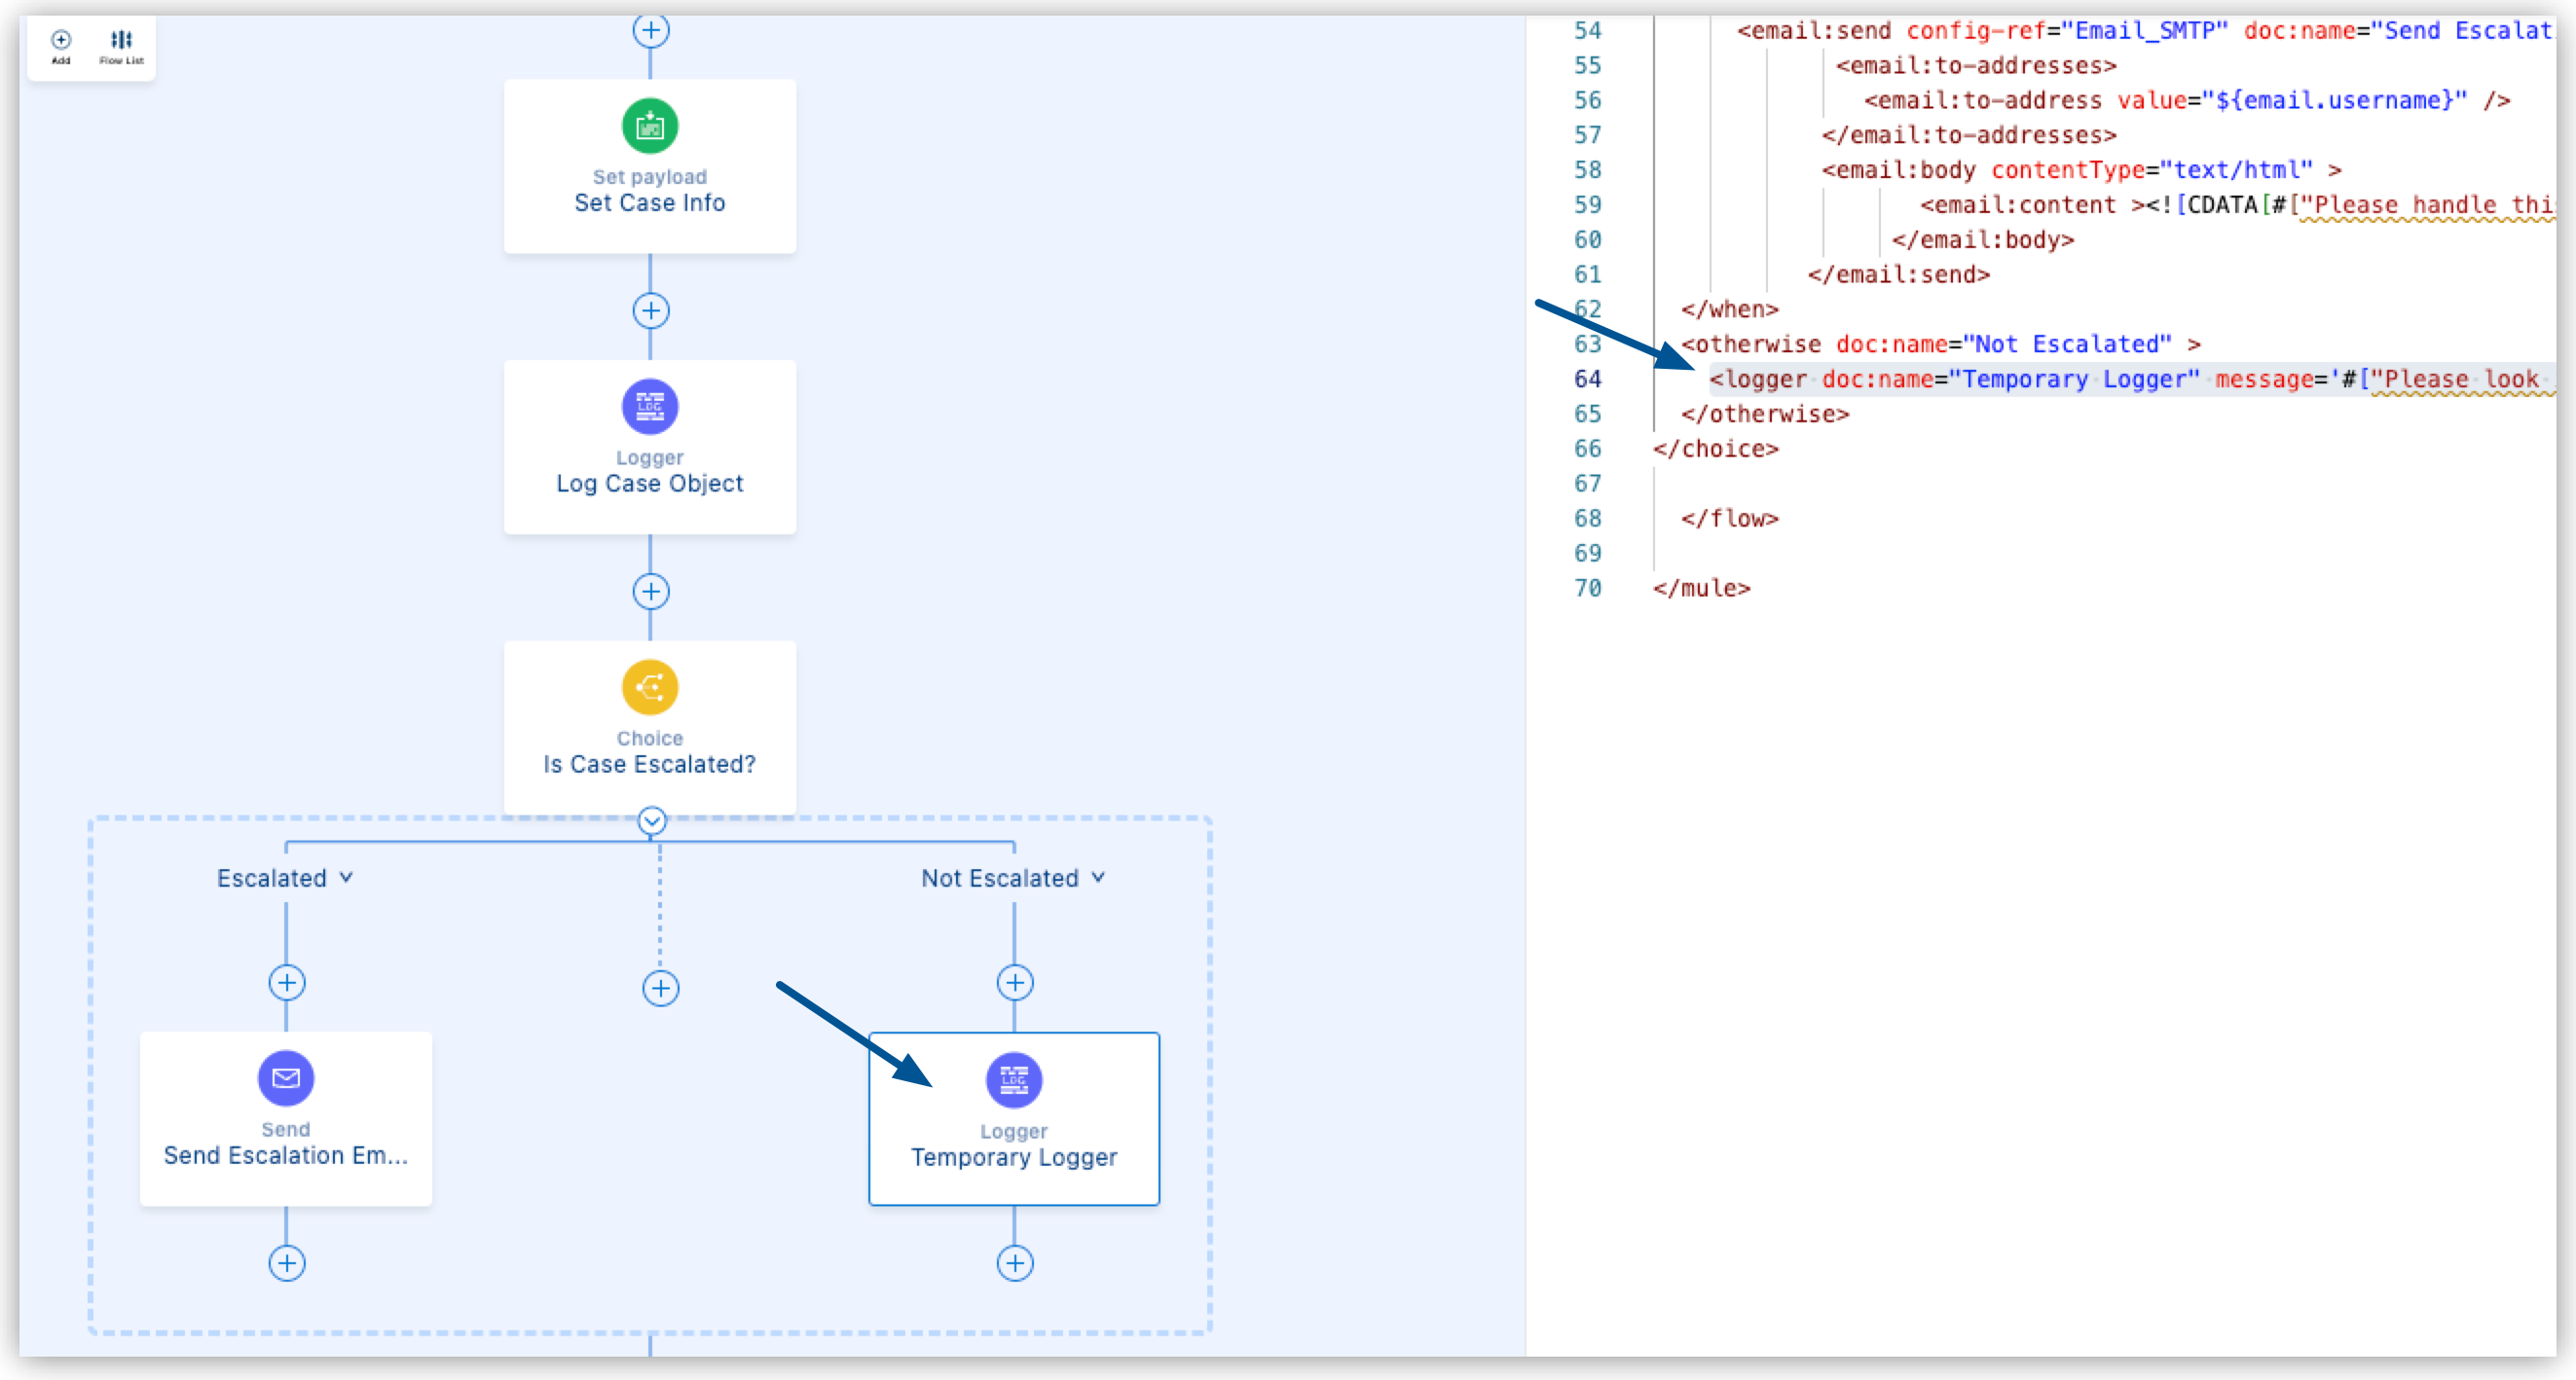Click the Add component button at top left
The width and height of the screenshot is (2576, 1380).
click(61, 38)
